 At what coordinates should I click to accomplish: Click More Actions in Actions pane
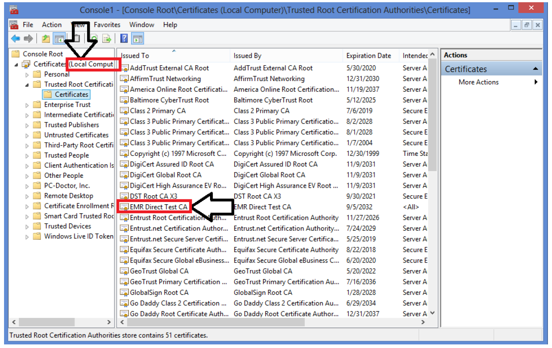(478, 82)
